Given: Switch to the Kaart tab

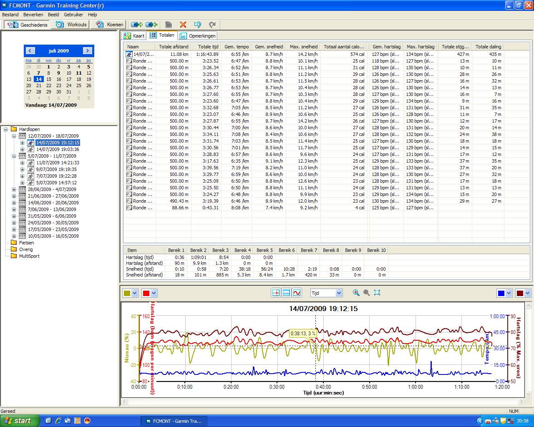Looking at the screenshot, I should pos(134,36).
